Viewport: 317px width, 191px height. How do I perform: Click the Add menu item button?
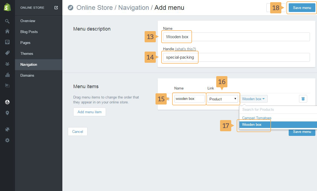click(89, 112)
